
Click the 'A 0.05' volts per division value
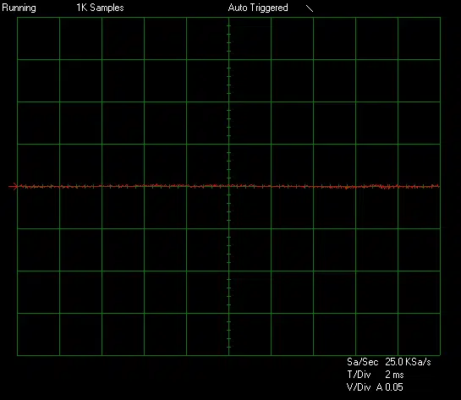(390, 387)
